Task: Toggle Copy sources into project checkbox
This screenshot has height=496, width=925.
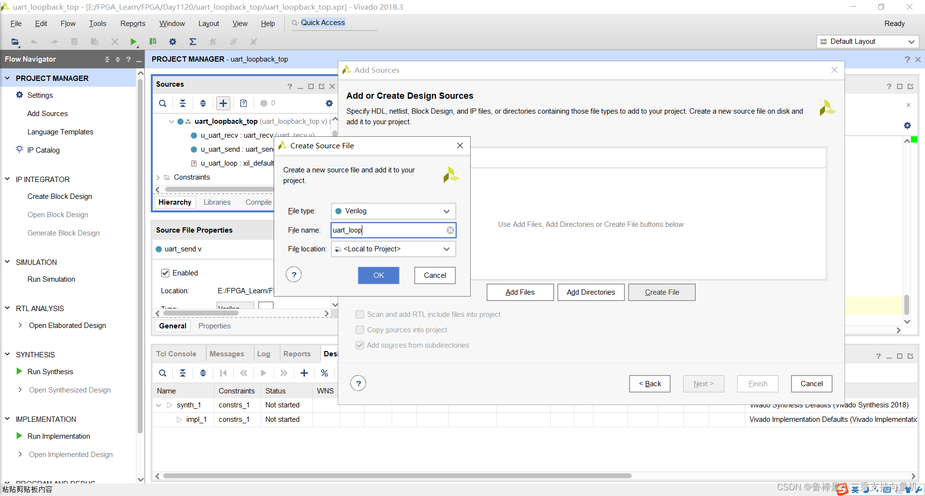Action: tap(359, 330)
